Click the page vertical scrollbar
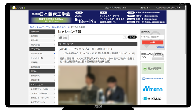 [x=186, y=30]
